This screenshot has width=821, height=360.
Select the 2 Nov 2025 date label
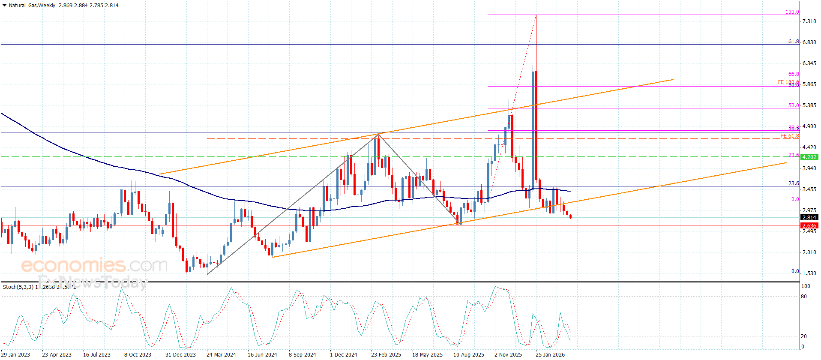pos(508,354)
